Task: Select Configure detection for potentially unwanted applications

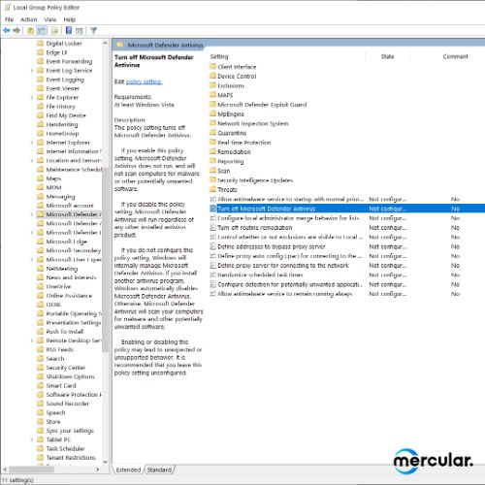Action: 347,284
